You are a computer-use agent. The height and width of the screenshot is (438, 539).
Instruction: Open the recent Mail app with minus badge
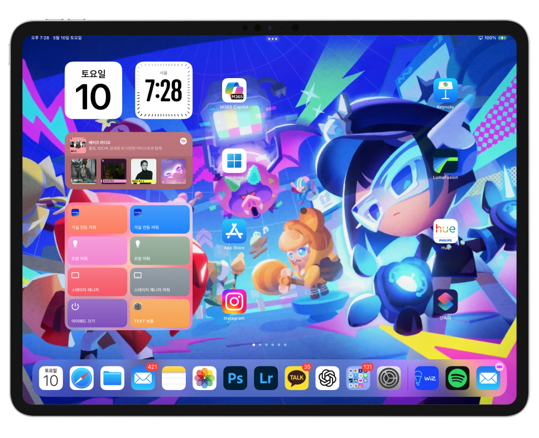488,378
